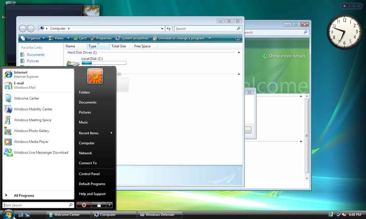Click the user account picture in Start menu
This screenshot has width=366, height=219.
(x=95, y=76)
